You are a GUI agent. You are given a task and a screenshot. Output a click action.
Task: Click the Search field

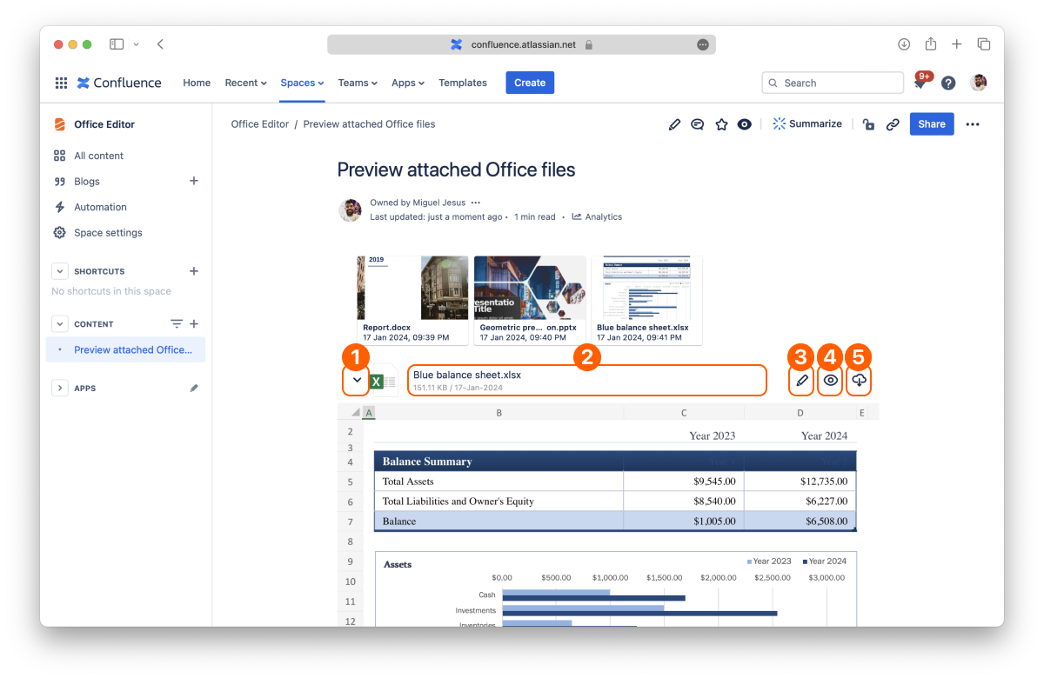click(x=833, y=83)
